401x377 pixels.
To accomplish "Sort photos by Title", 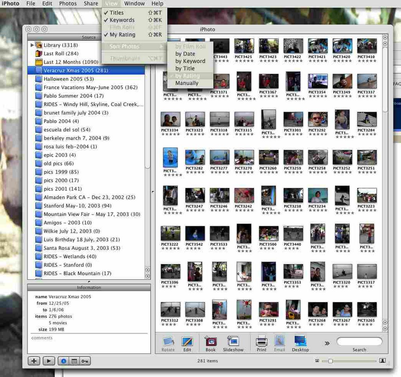I will tap(190, 68).
